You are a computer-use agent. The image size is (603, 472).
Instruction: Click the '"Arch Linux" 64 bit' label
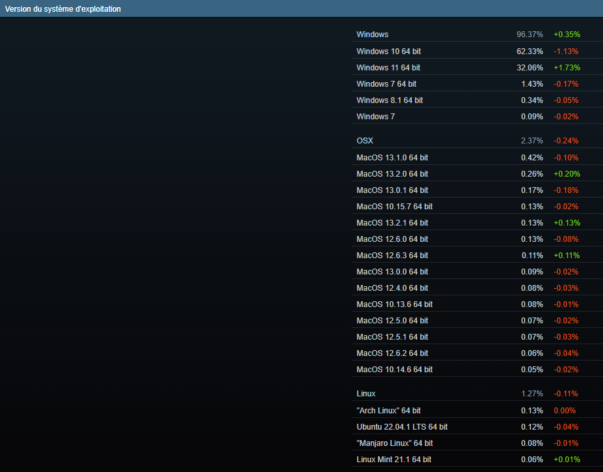[388, 411]
